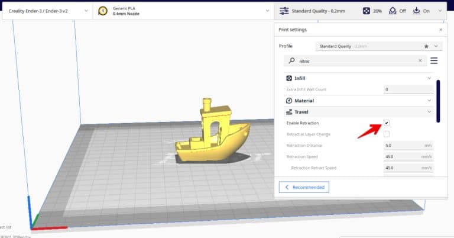Close the Print settings panel

coord(440,30)
